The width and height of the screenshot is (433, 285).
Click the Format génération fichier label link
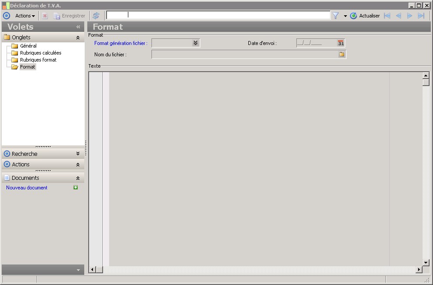pyautogui.click(x=120, y=43)
